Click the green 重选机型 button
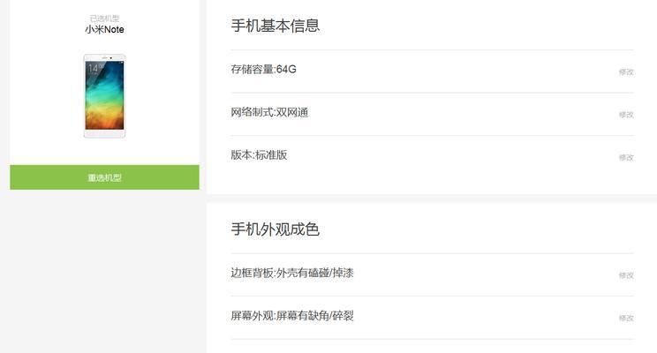This screenshot has height=353, width=657. pyautogui.click(x=104, y=177)
